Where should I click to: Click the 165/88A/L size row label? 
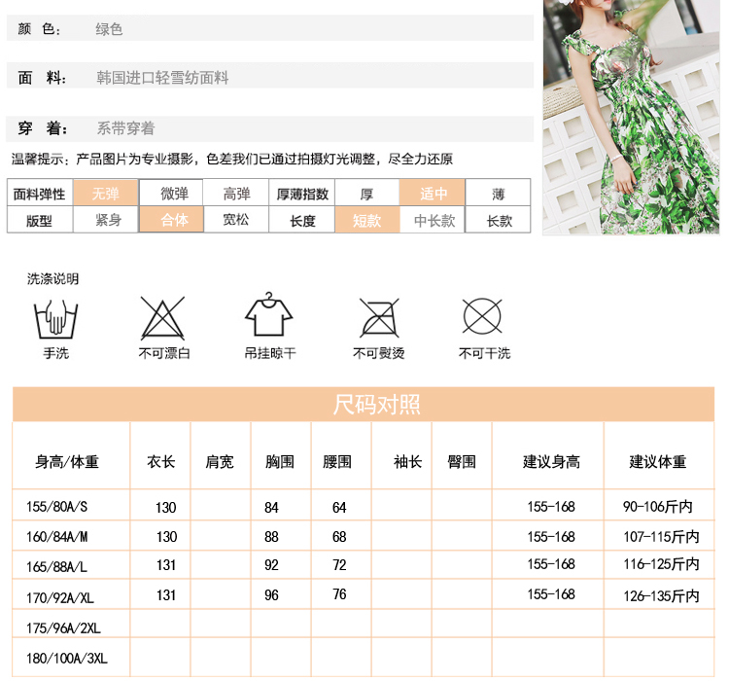tap(56, 566)
